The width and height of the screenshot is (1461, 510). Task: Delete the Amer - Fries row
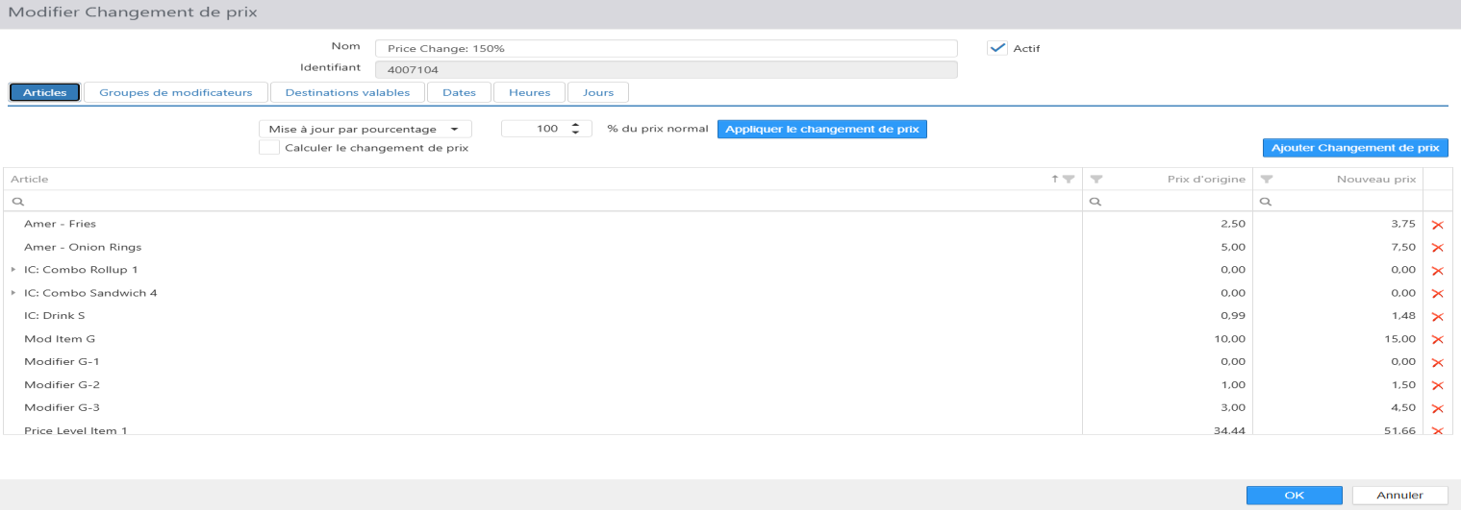(1438, 224)
